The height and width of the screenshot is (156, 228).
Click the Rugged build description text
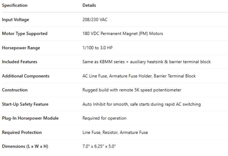tap(132, 90)
